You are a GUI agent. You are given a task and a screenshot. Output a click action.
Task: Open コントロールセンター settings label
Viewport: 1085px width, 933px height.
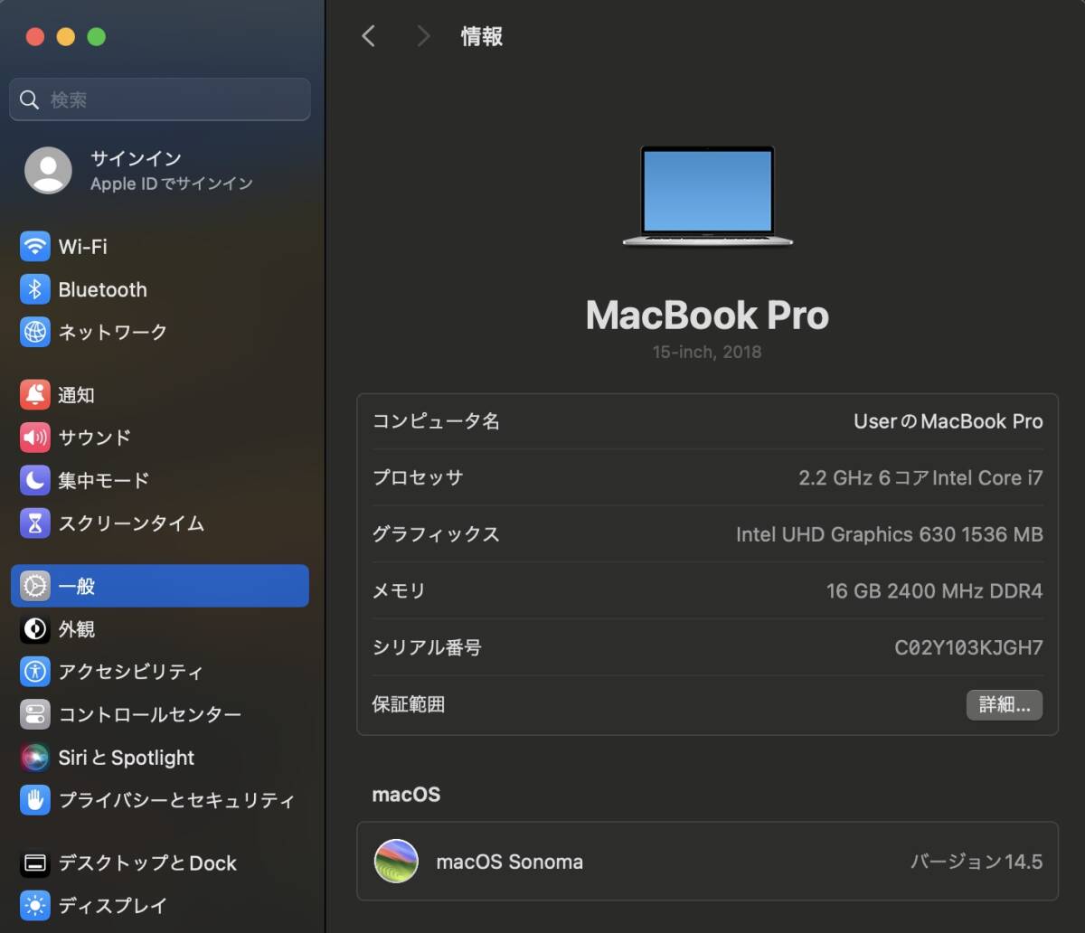tap(150, 715)
